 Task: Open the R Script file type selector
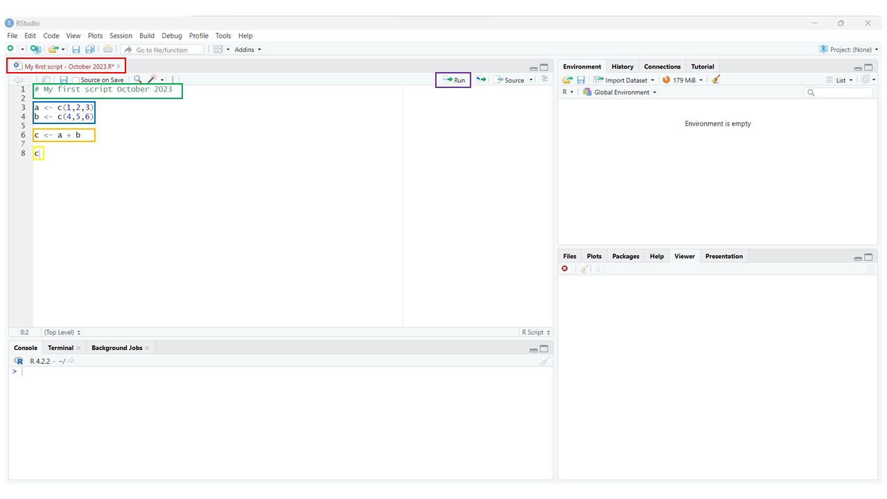tap(536, 333)
